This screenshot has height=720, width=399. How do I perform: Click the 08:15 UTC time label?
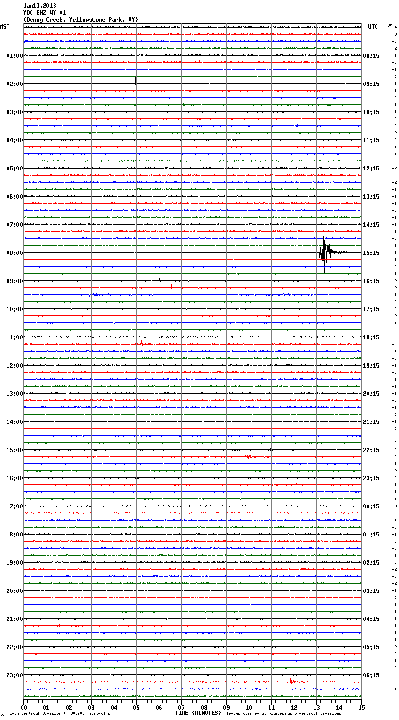371,56
